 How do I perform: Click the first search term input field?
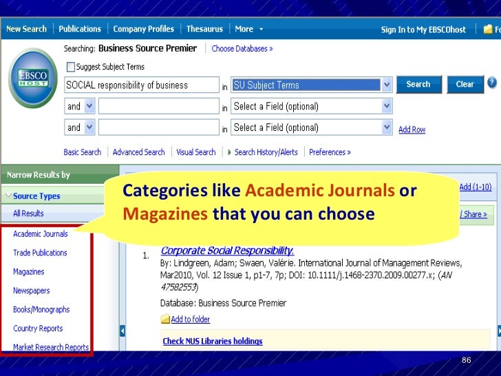pos(141,85)
